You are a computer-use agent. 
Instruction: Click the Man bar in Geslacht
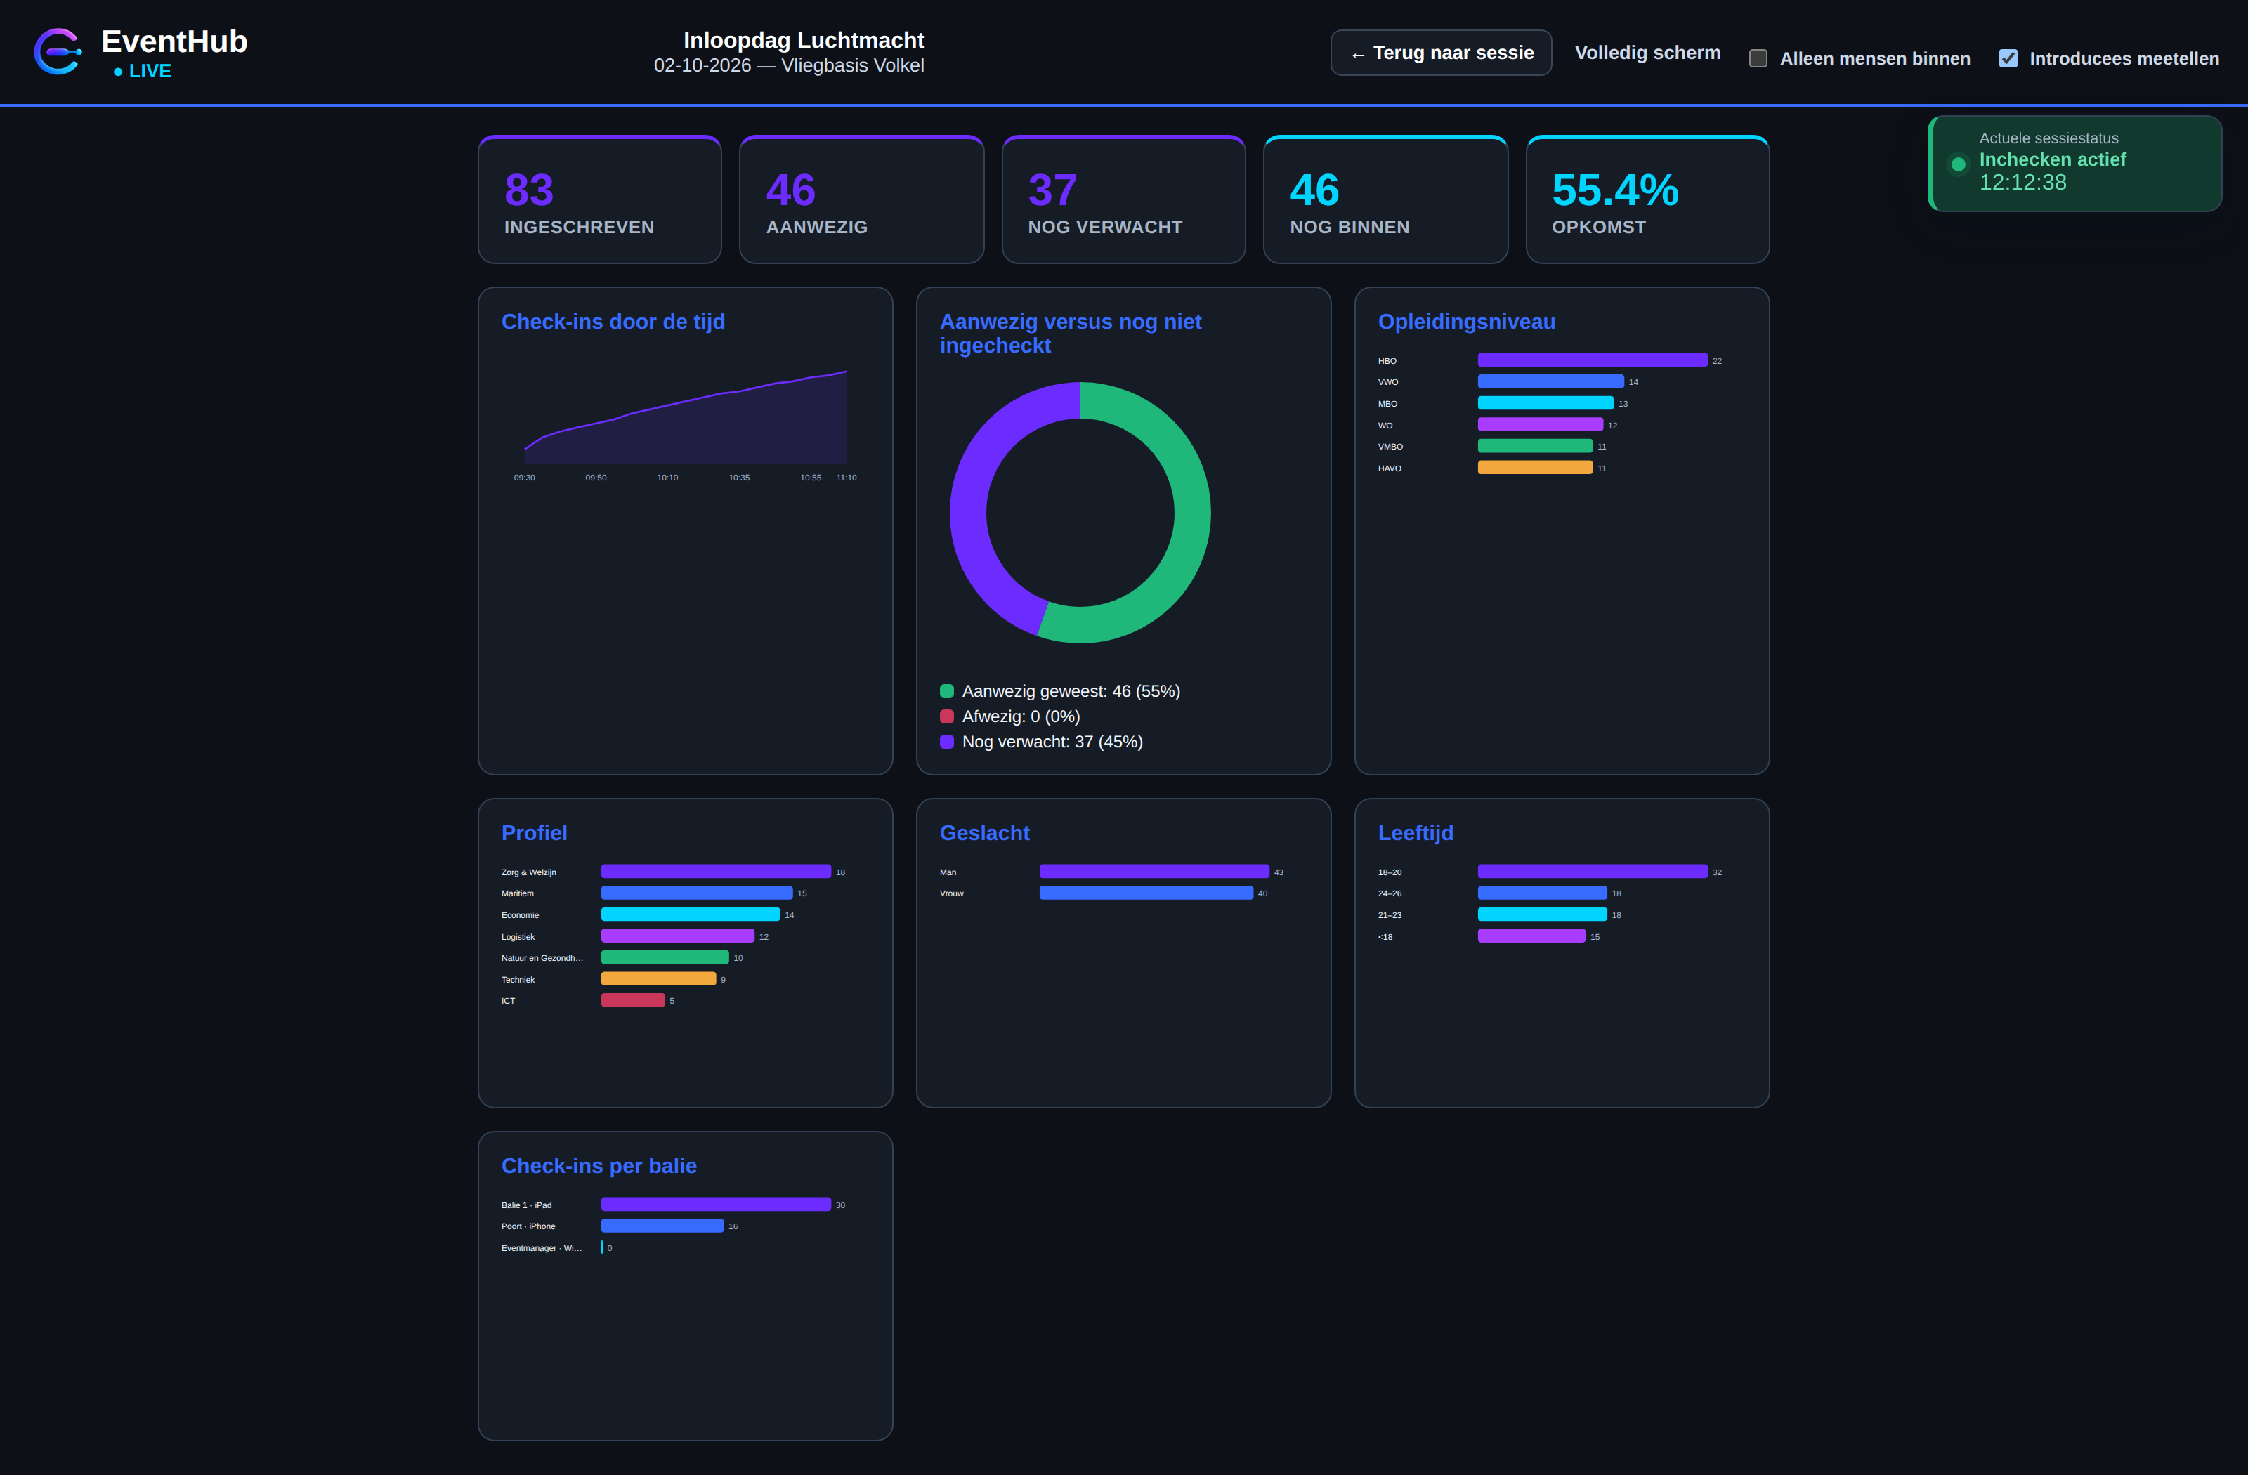click(1154, 872)
